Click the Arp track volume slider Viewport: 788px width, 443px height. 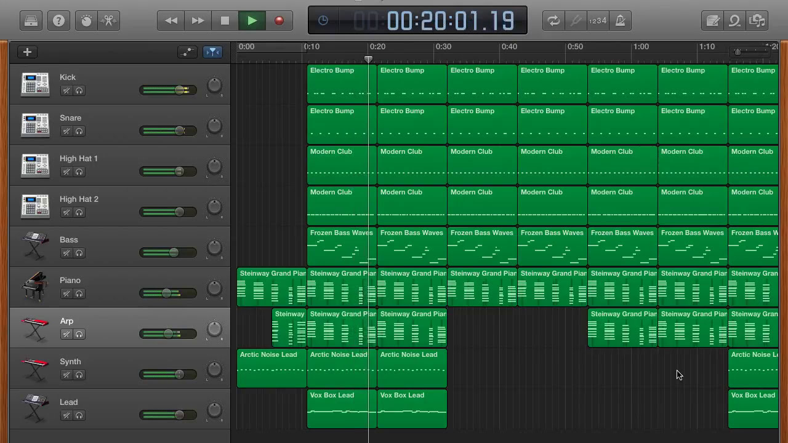click(x=168, y=334)
